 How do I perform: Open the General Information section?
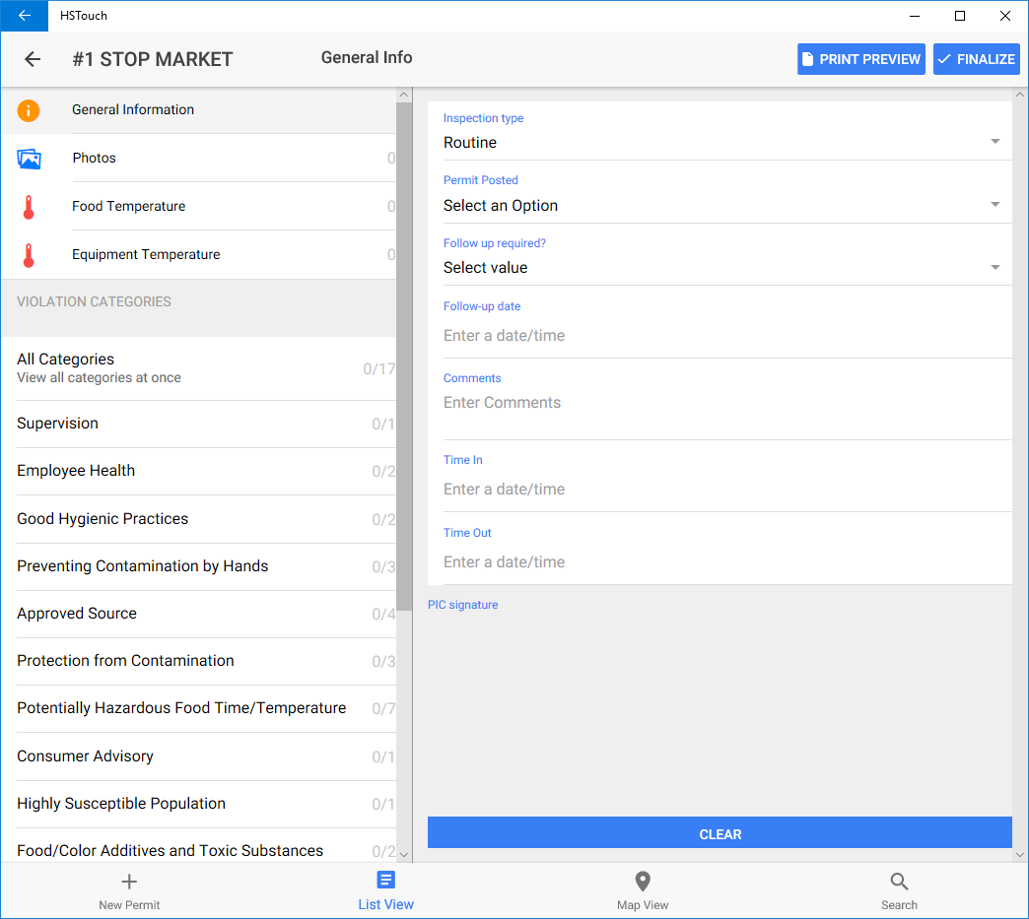tap(199, 110)
